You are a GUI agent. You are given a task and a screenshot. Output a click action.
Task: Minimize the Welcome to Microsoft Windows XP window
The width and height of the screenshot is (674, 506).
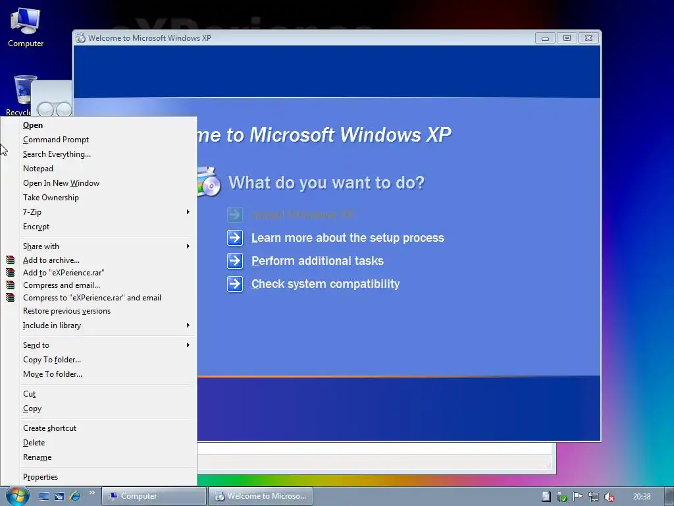point(545,38)
